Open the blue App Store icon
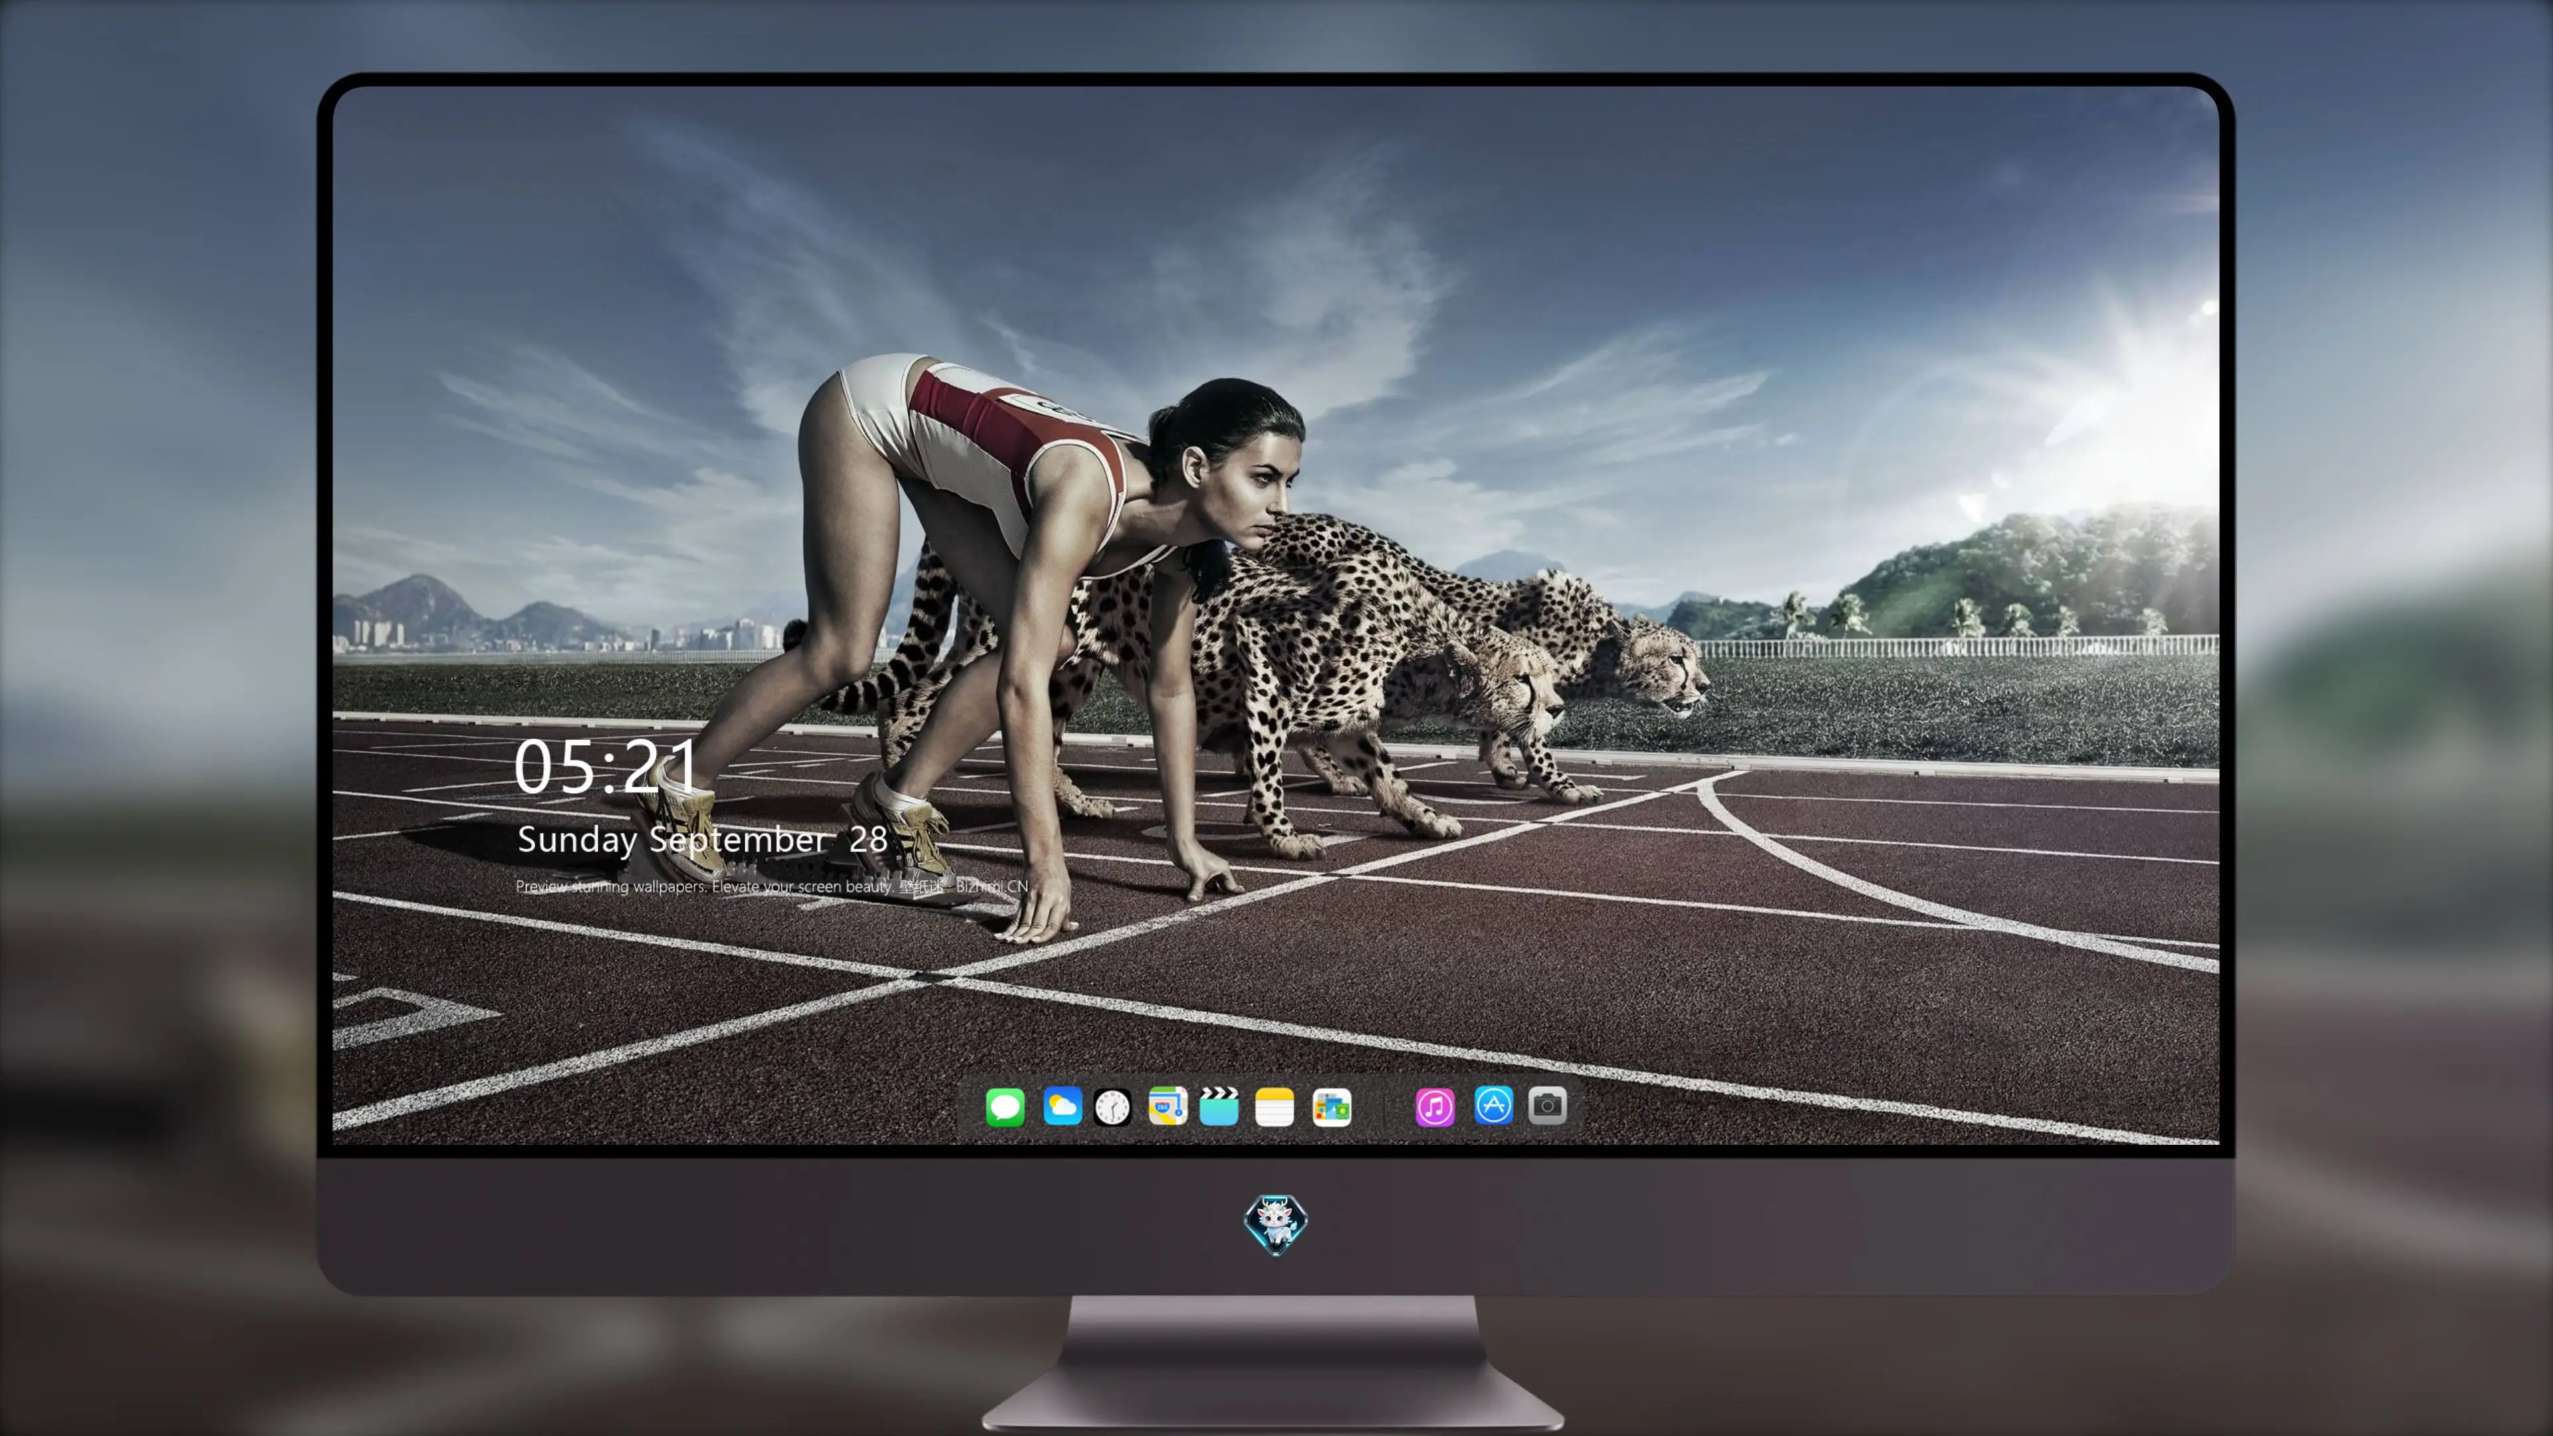The height and width of the screenshot is (1436, 2553). (x=1493, y=1106)
